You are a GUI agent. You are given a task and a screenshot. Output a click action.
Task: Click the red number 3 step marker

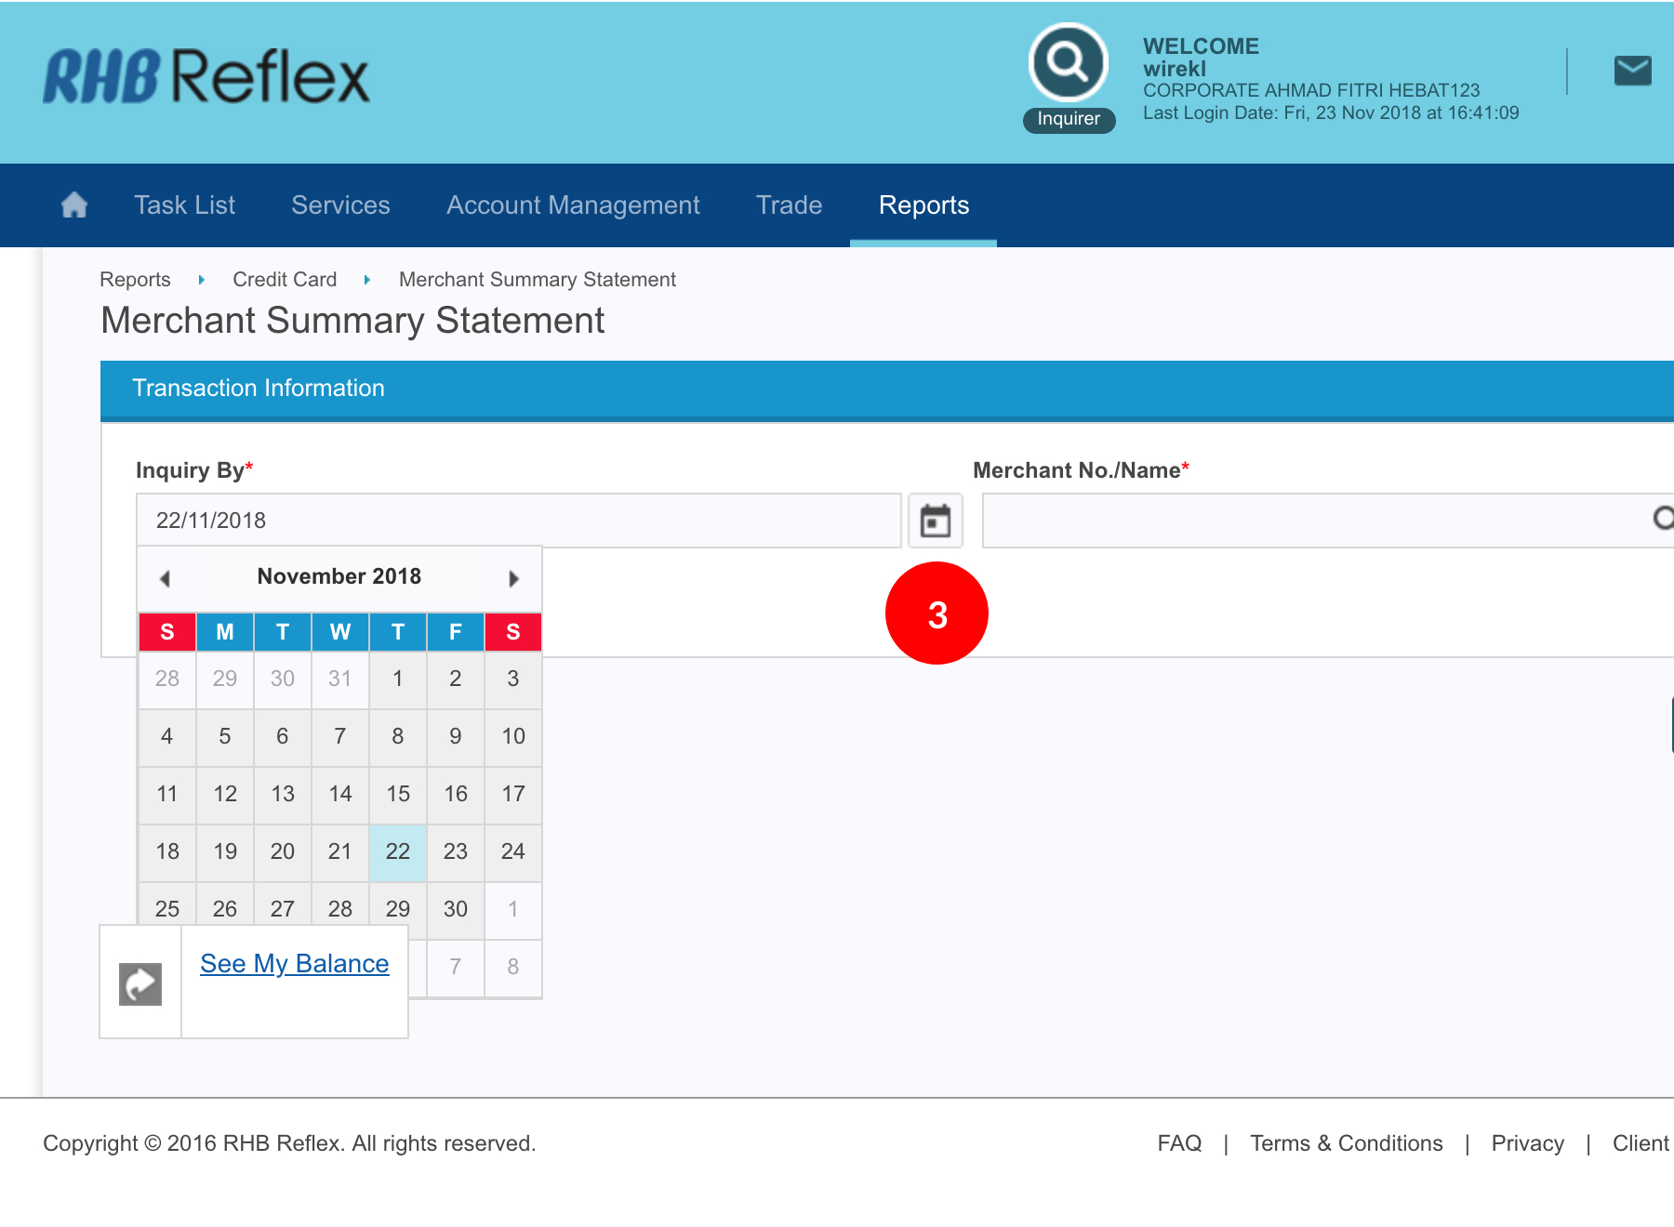pyautogui.click(x=937, y=613)
